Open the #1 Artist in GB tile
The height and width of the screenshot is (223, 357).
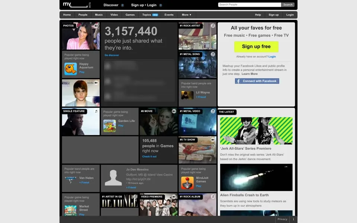[x=119, y=200]
